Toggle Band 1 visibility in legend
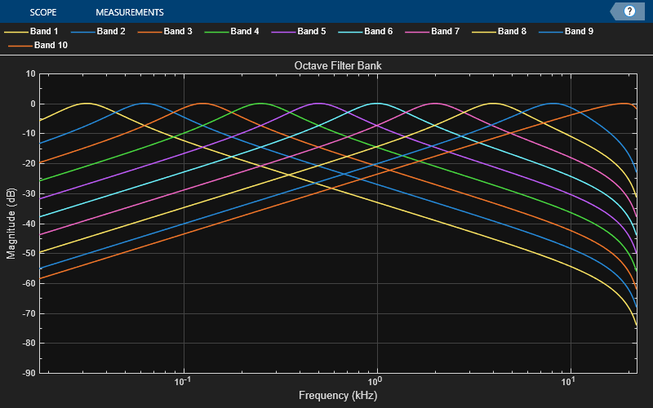The height and width of the screenshot is (408, 653). (43, 32)
